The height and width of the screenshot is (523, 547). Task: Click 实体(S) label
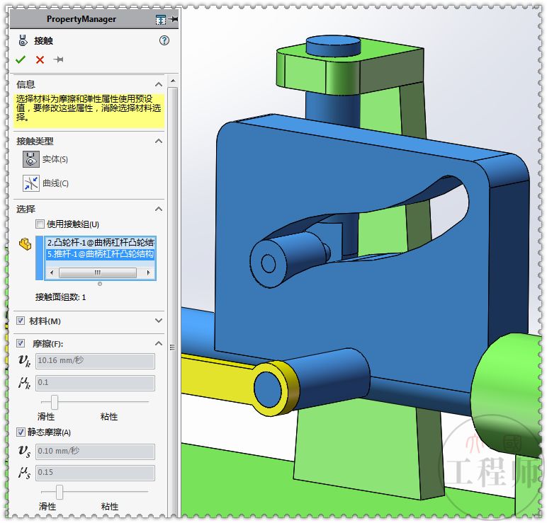55,159
